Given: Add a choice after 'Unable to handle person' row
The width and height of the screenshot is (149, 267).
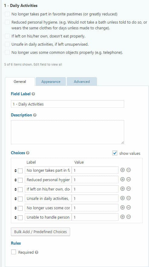Looking at the screenshot, I should tap(122, 217).
